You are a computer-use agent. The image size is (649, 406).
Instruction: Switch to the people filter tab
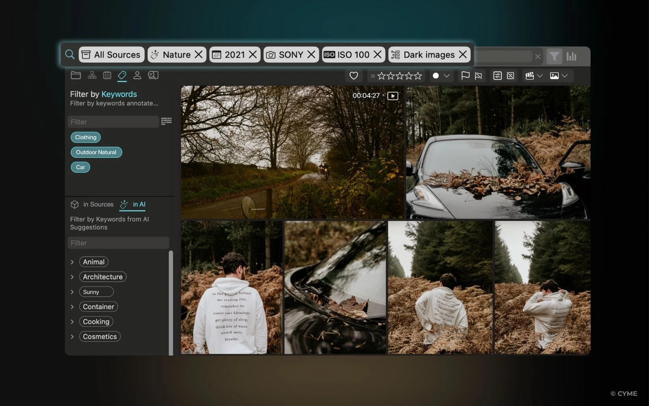(137, 75)
